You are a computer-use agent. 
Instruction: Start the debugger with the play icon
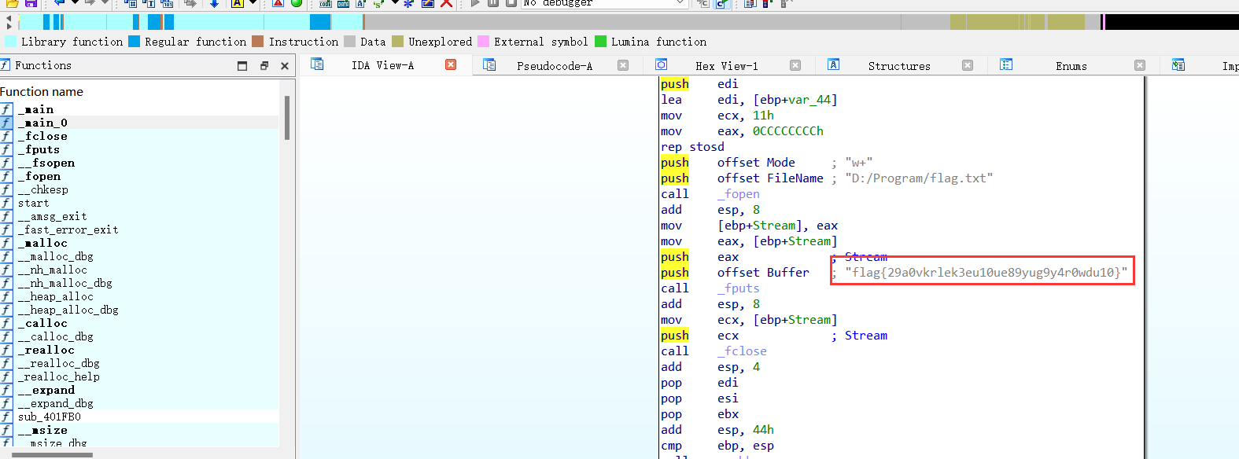coord(474,3)
